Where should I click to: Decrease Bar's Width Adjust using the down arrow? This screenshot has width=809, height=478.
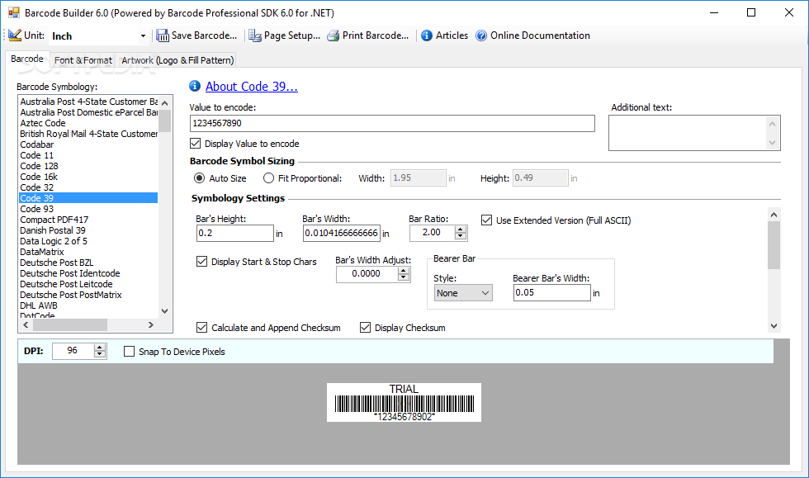click(x=404, y=277)
